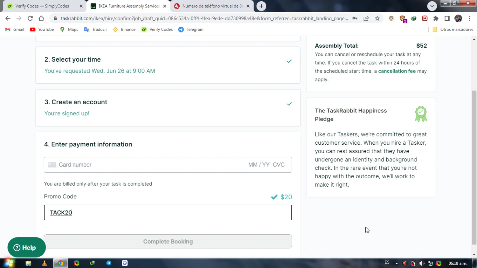Reload the current page
The width and height of the screenshot is (477, 268).
tap(30, 18)
